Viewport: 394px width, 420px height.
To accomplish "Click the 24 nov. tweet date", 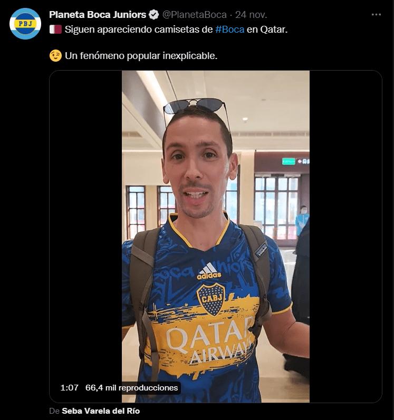I will 251,15.
